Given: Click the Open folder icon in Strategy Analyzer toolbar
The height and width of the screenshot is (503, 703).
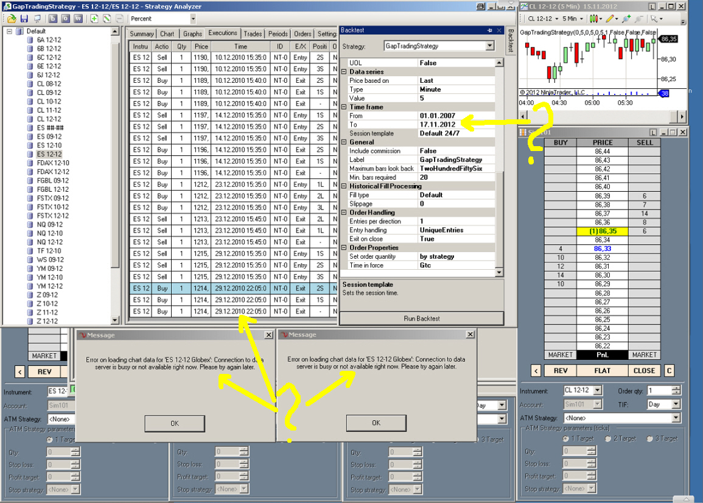Looking at the screenshot, I should (x=12, y=19).
